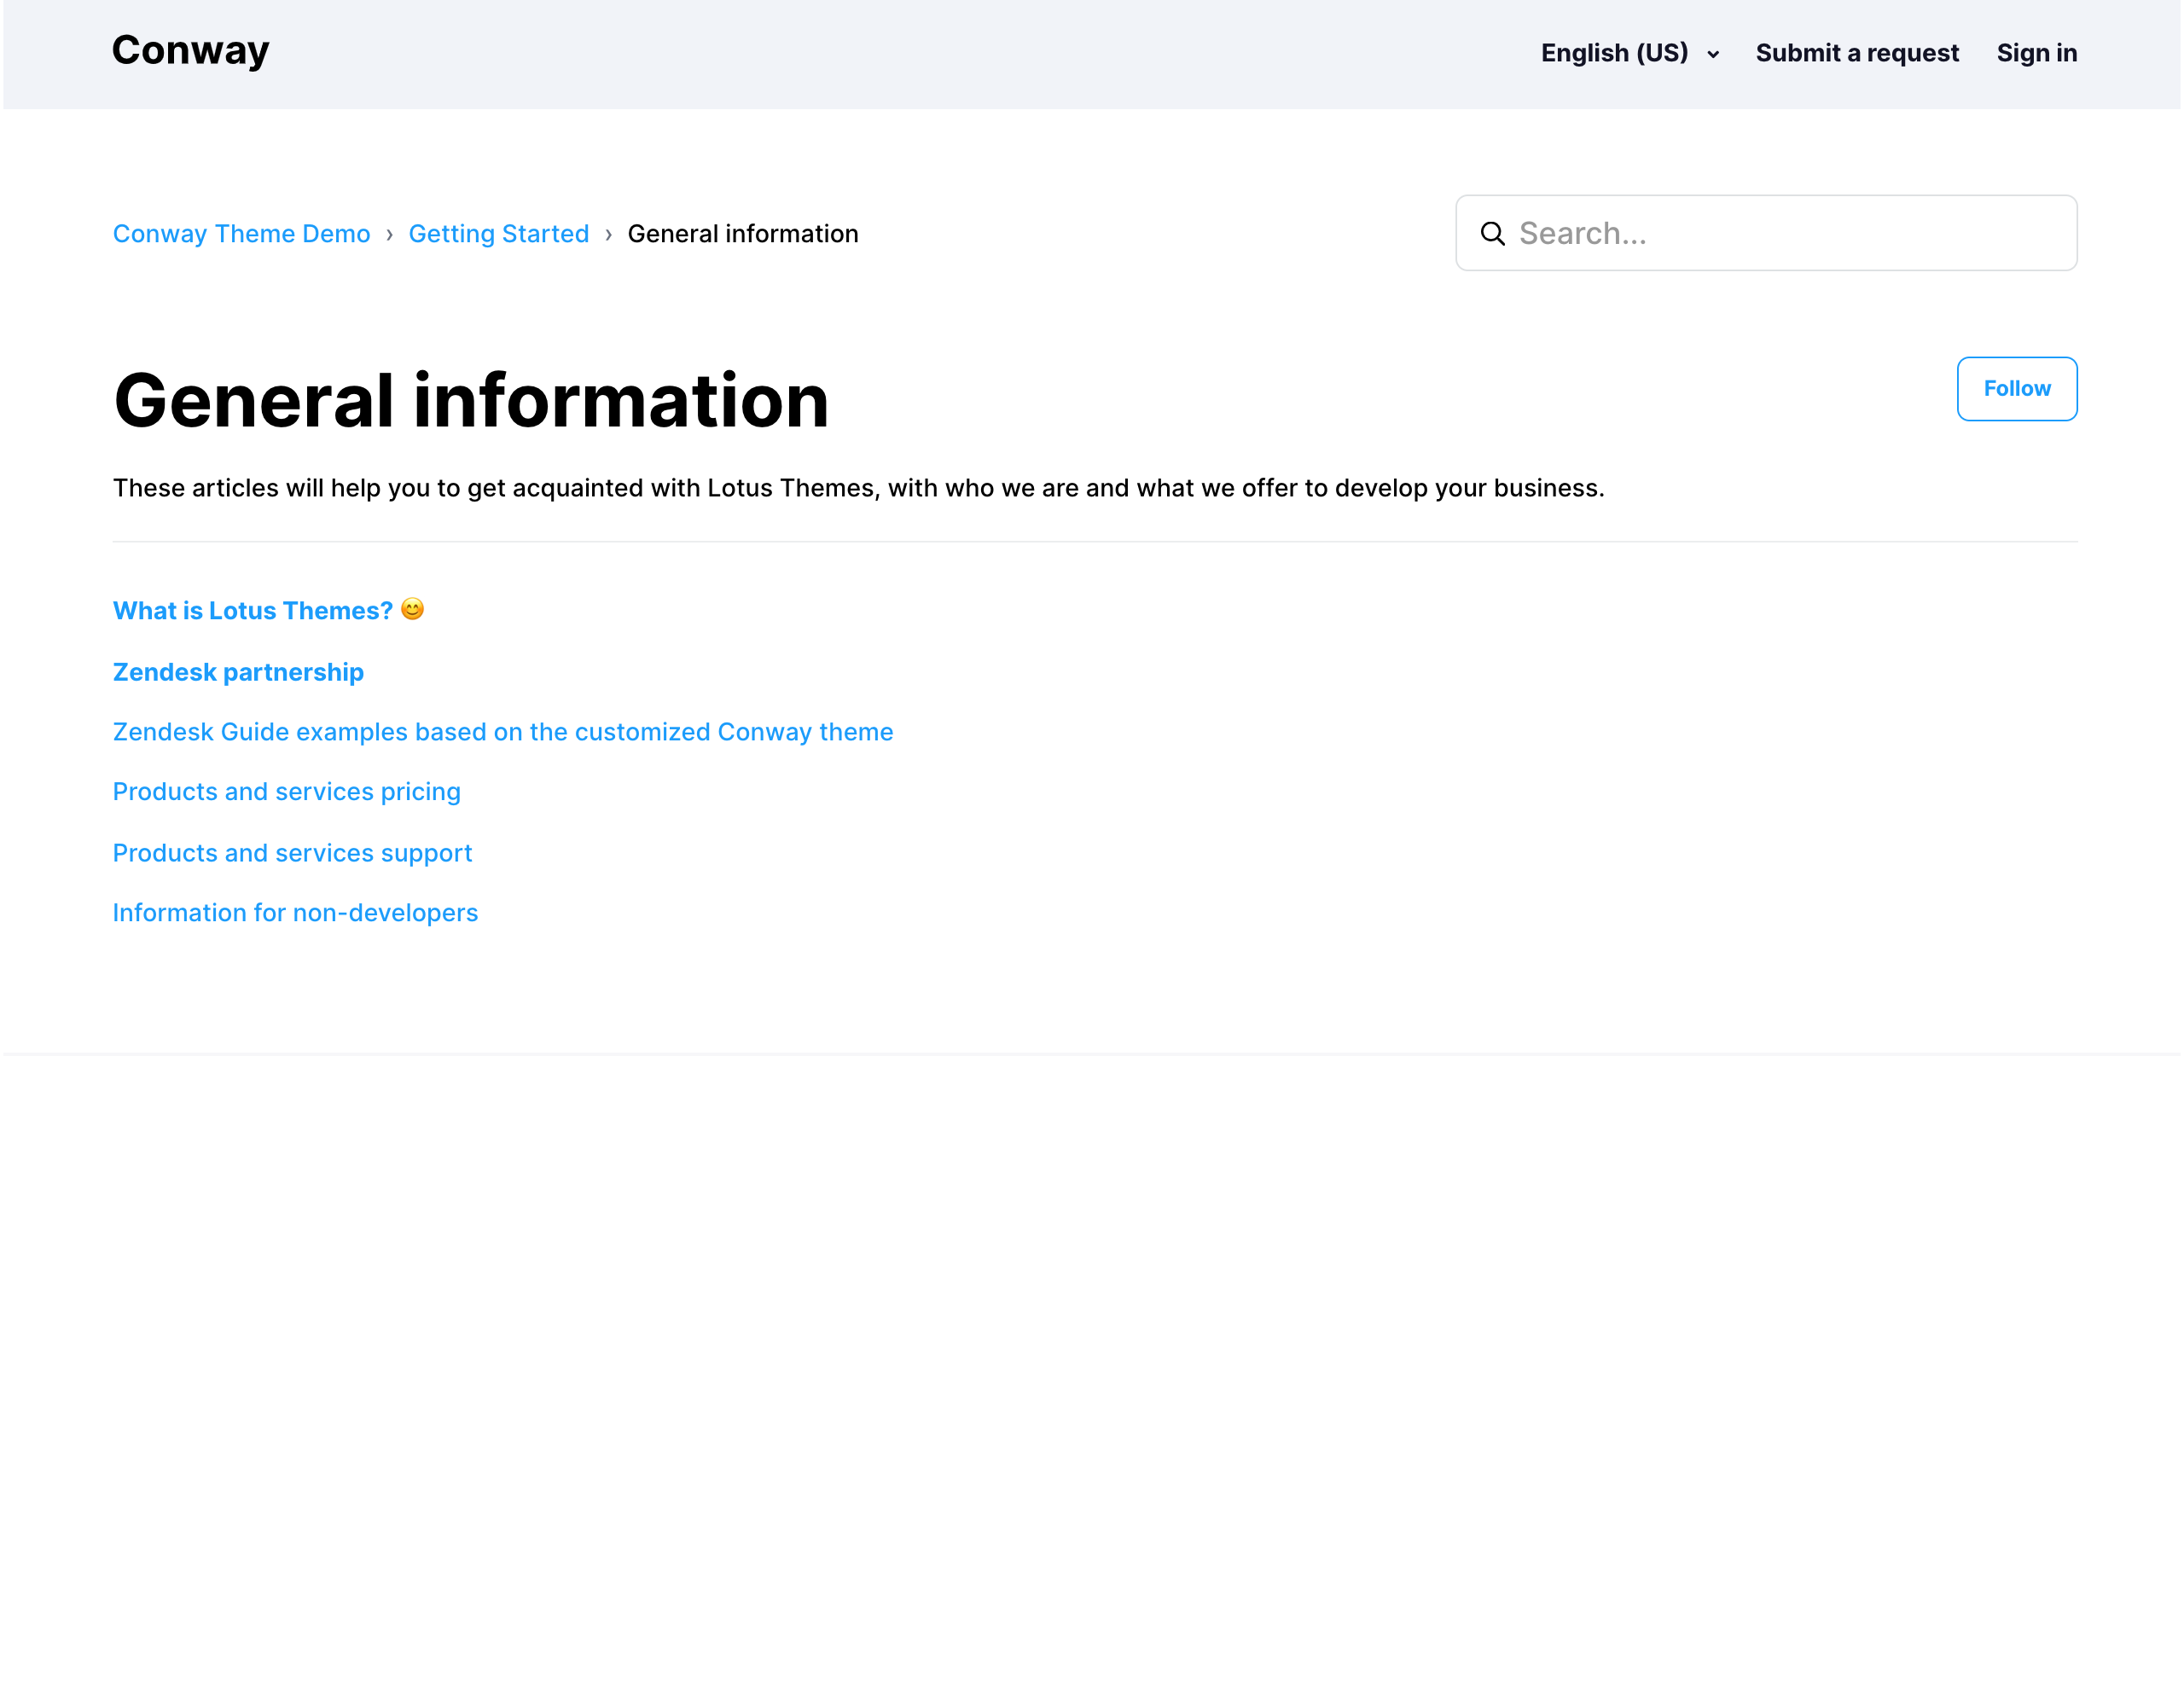
Task: Open What is Lotus Themes article
Action: (252, 611)
